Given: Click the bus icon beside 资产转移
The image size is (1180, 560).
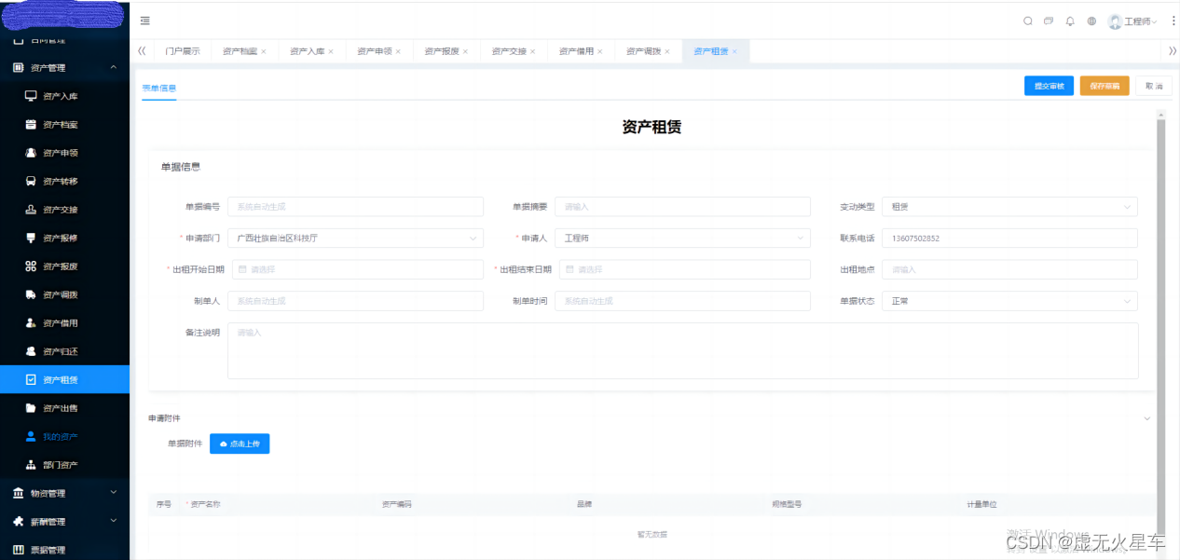Looking at the screenshot, I should [x=31, y=181].
